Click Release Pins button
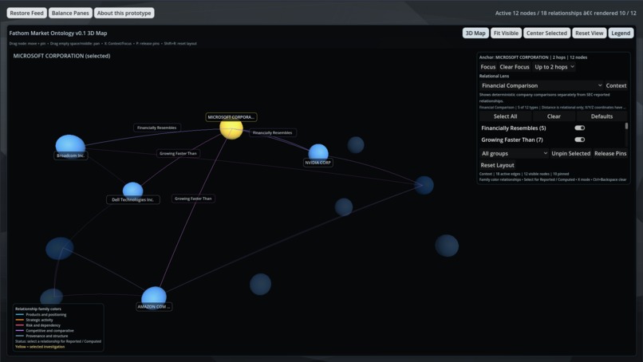643x362 pixels. pyautogui.click(x=610, y=153)
